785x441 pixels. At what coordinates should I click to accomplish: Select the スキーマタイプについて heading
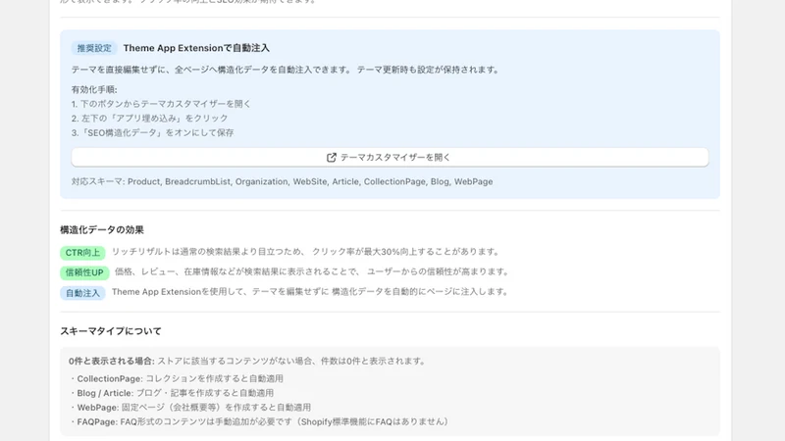pyautogui.click(x=111, y=331)
